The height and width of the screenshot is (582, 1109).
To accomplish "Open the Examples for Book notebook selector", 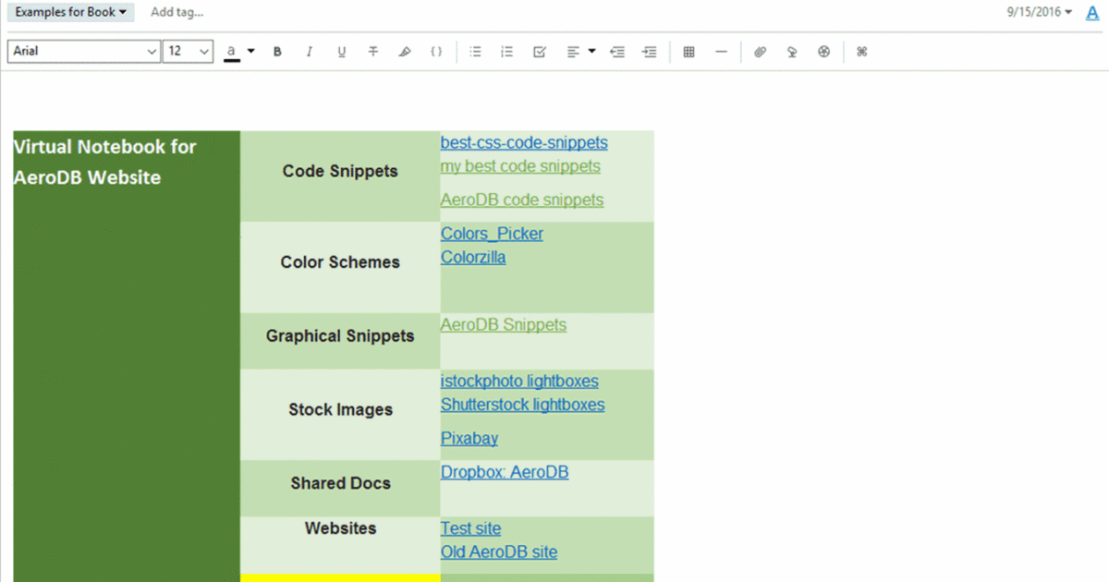I will click(70, 12).
